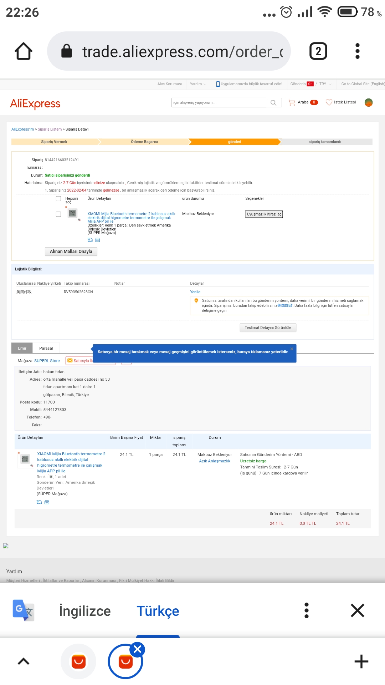Check the XIAOMI product row checkbox
Screen dimensions: 385x685
pyautogui.click(x=58, y=214)
